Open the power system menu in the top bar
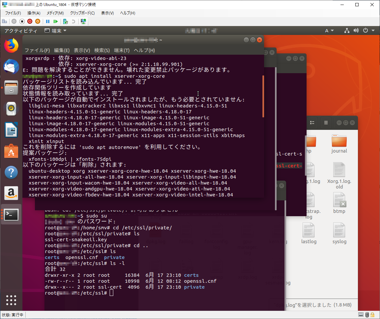This screenshot has height=319, width=380. (x=368, y=31)
